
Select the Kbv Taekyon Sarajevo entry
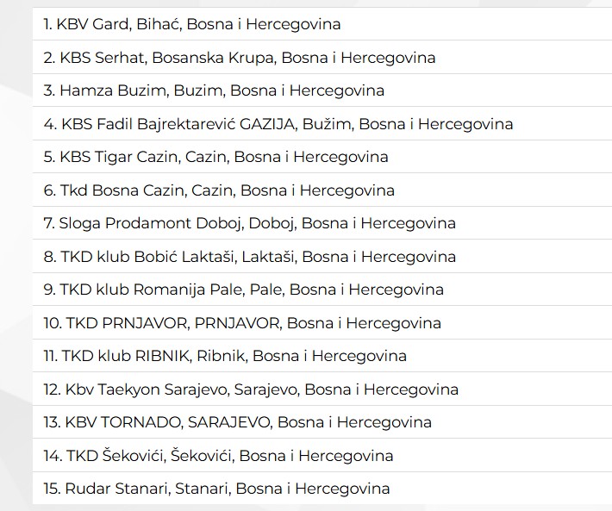tap(322, 389)
